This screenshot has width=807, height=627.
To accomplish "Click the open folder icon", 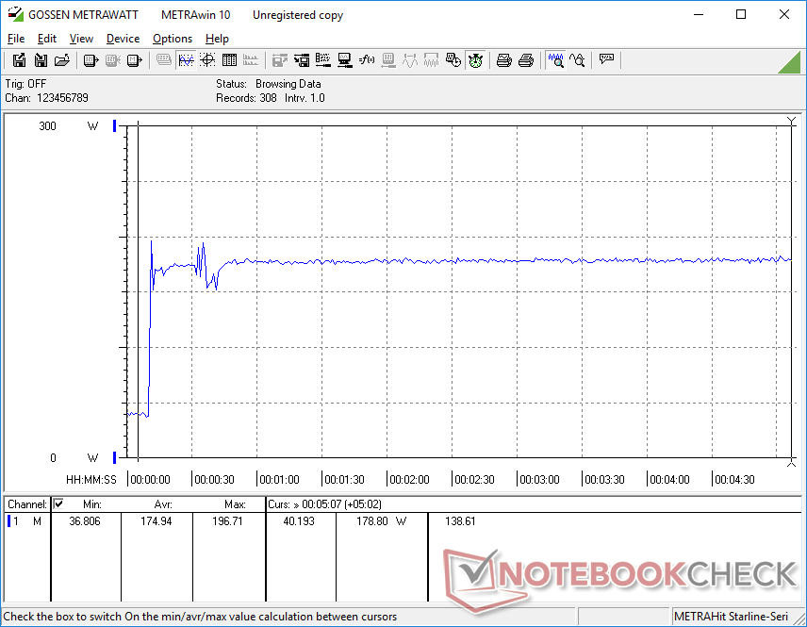I will [x=62, y=60].
